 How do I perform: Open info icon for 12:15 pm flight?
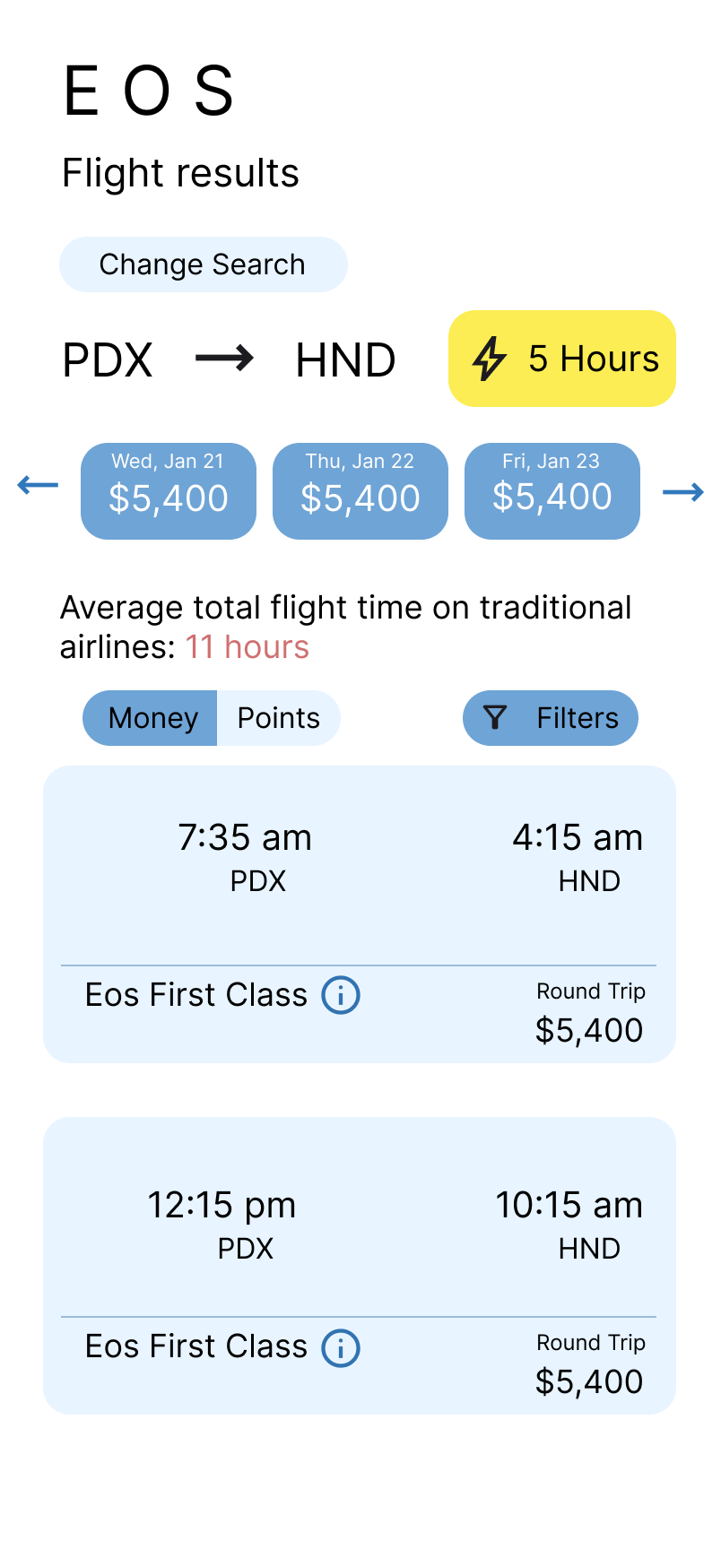coord(341,1347)
